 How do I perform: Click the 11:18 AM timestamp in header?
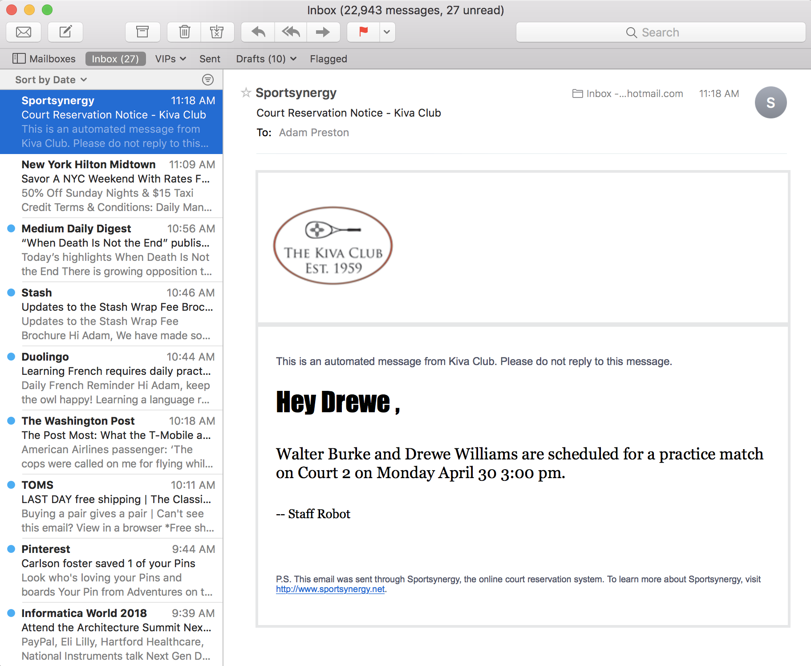tap(719, 93)
